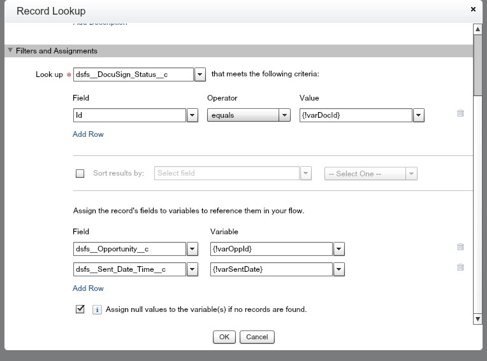
Task: Expand the {!varDocId} value dropdown
Action: (419, 116)
